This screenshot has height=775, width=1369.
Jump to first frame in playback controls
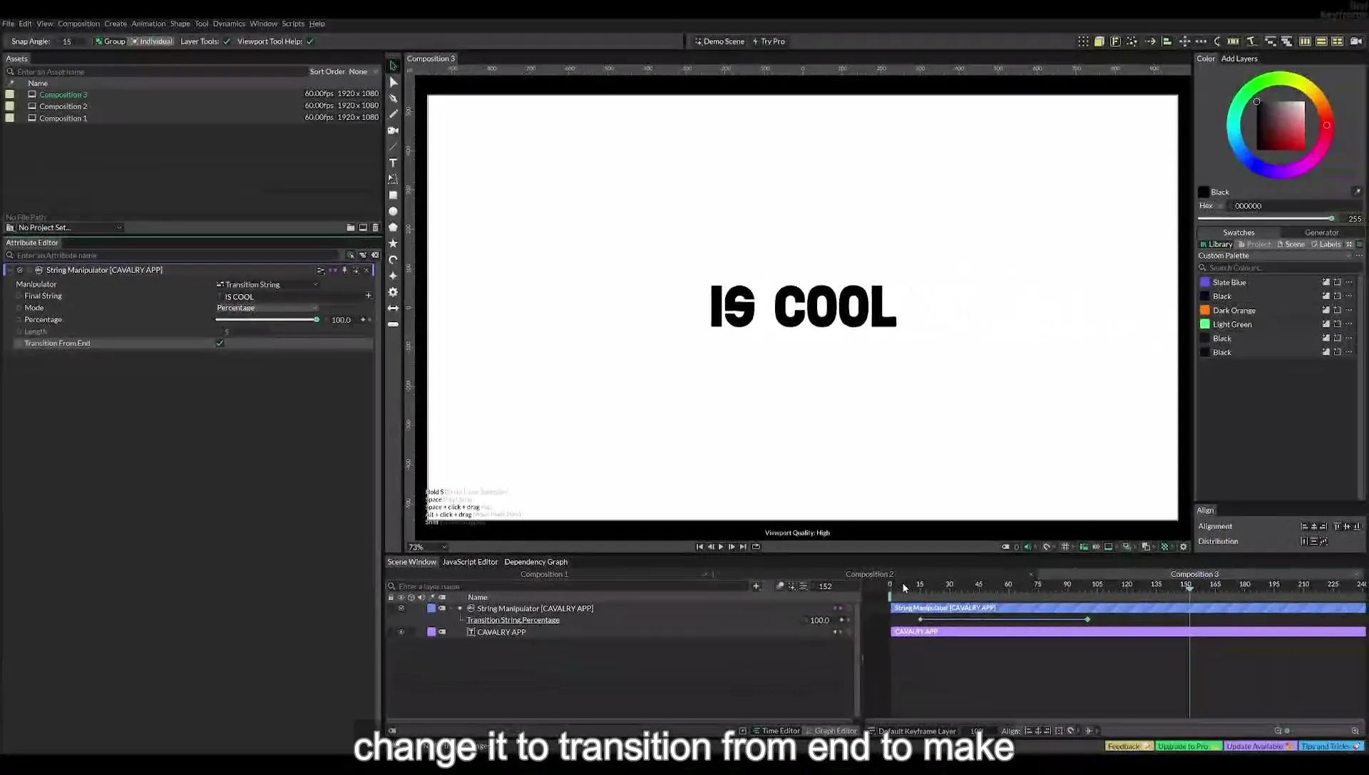(x=699, y=547)
